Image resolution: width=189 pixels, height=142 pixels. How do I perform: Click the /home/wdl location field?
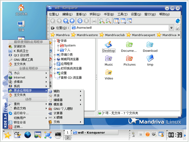coord(120,28)
